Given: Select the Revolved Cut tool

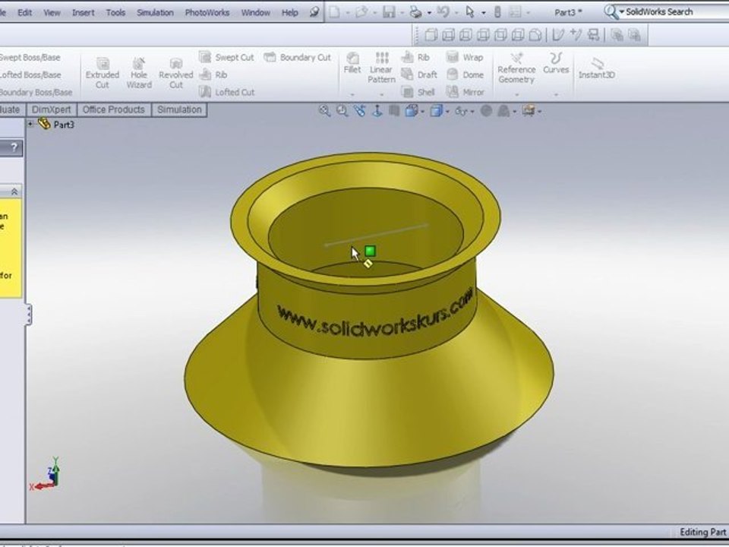Looking at the screenshot, I should 175,73.
